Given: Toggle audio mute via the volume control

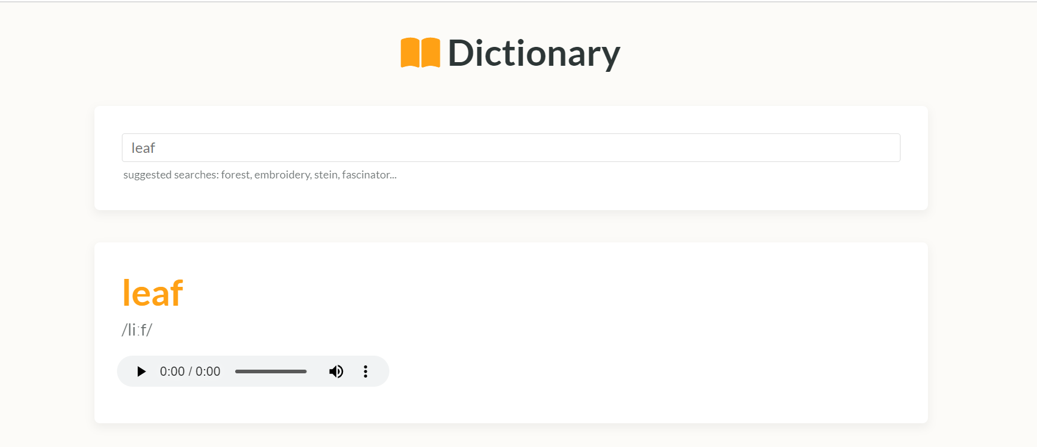Looking at the screenshot, I should click(336, 371).
